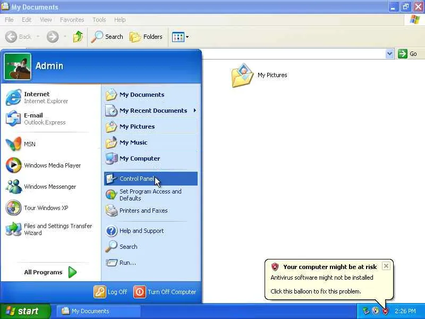Click the antivirus risk warning balloon
This screenshot has width=425, height=319.
click(328, 280)
